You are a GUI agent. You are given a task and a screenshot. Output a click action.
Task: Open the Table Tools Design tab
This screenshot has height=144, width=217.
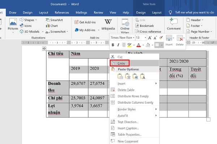[141, 13]
